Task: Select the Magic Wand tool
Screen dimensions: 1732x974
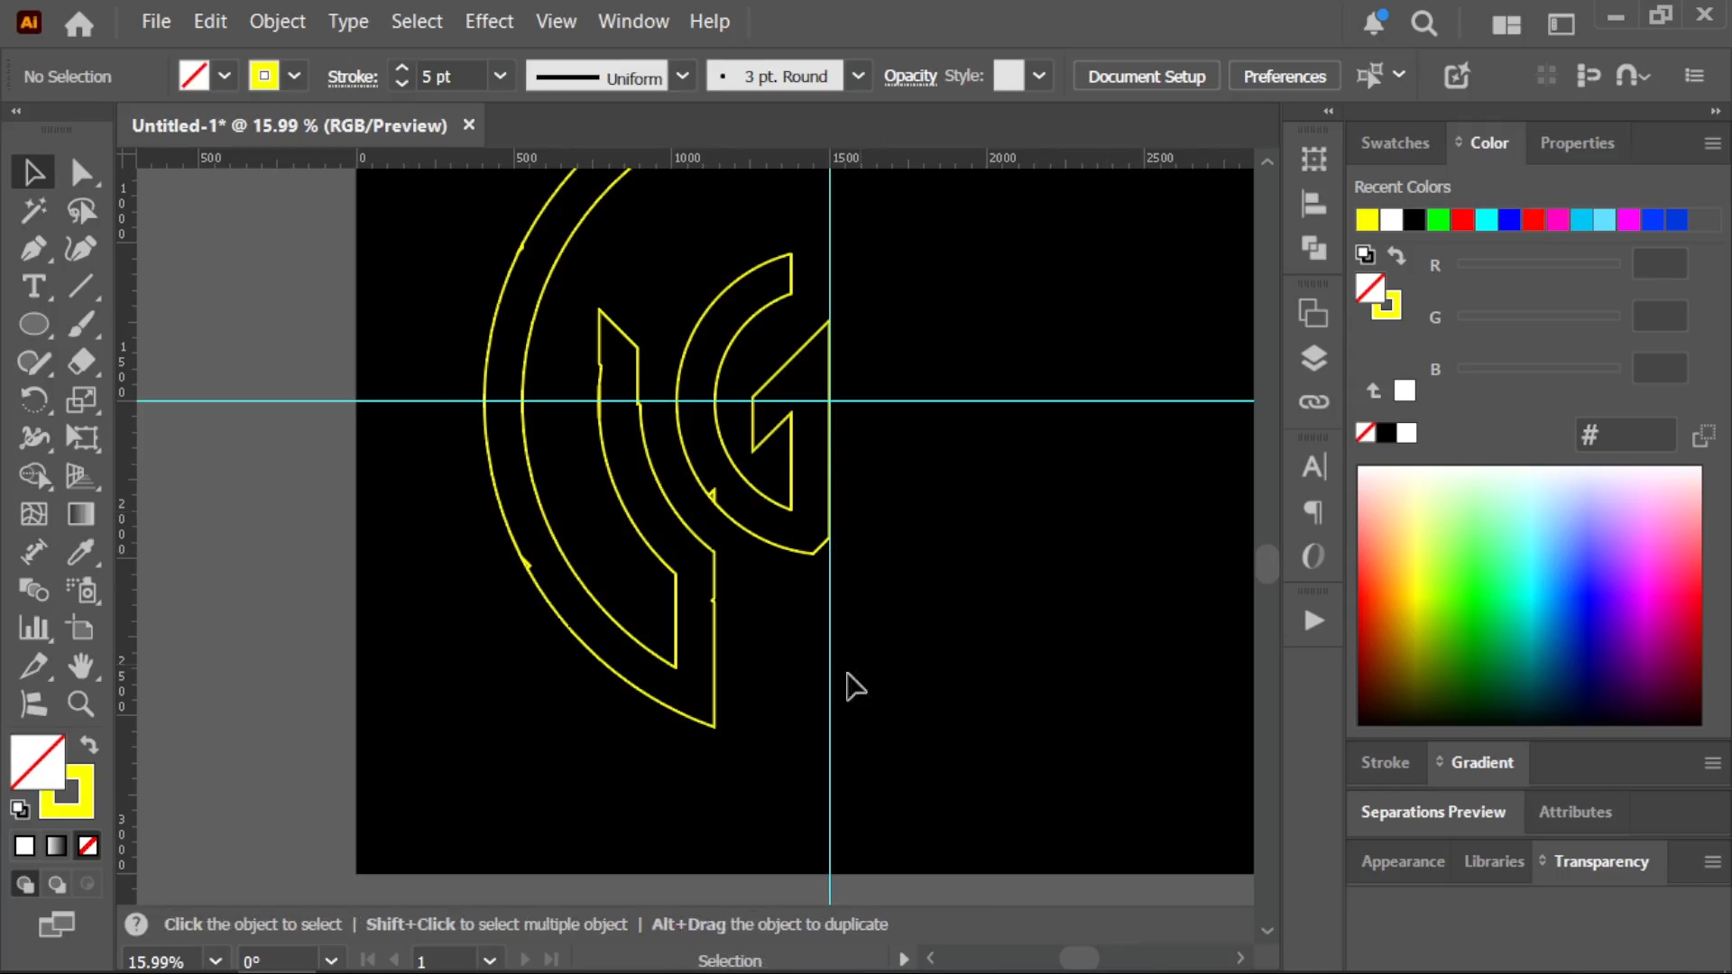Action: point(33,210)
